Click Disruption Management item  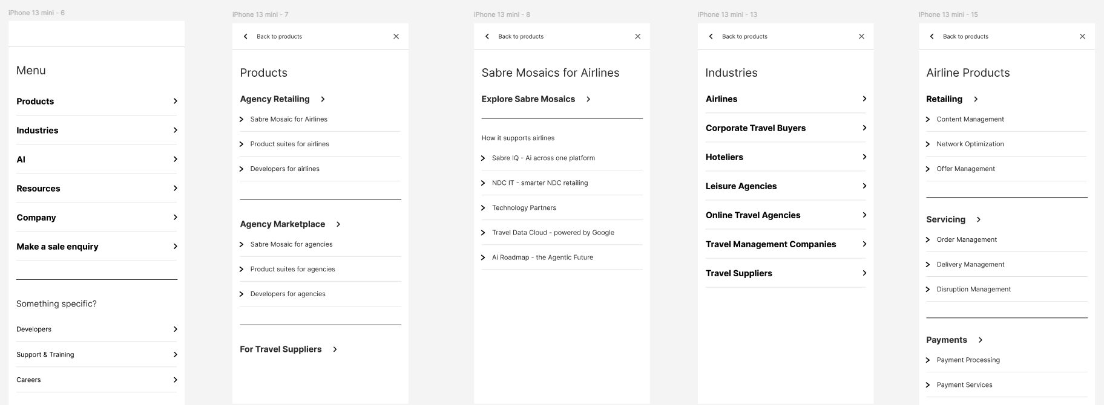[974, 289]
